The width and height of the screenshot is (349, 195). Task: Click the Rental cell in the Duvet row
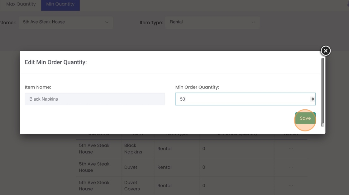(x=165, y=167)
